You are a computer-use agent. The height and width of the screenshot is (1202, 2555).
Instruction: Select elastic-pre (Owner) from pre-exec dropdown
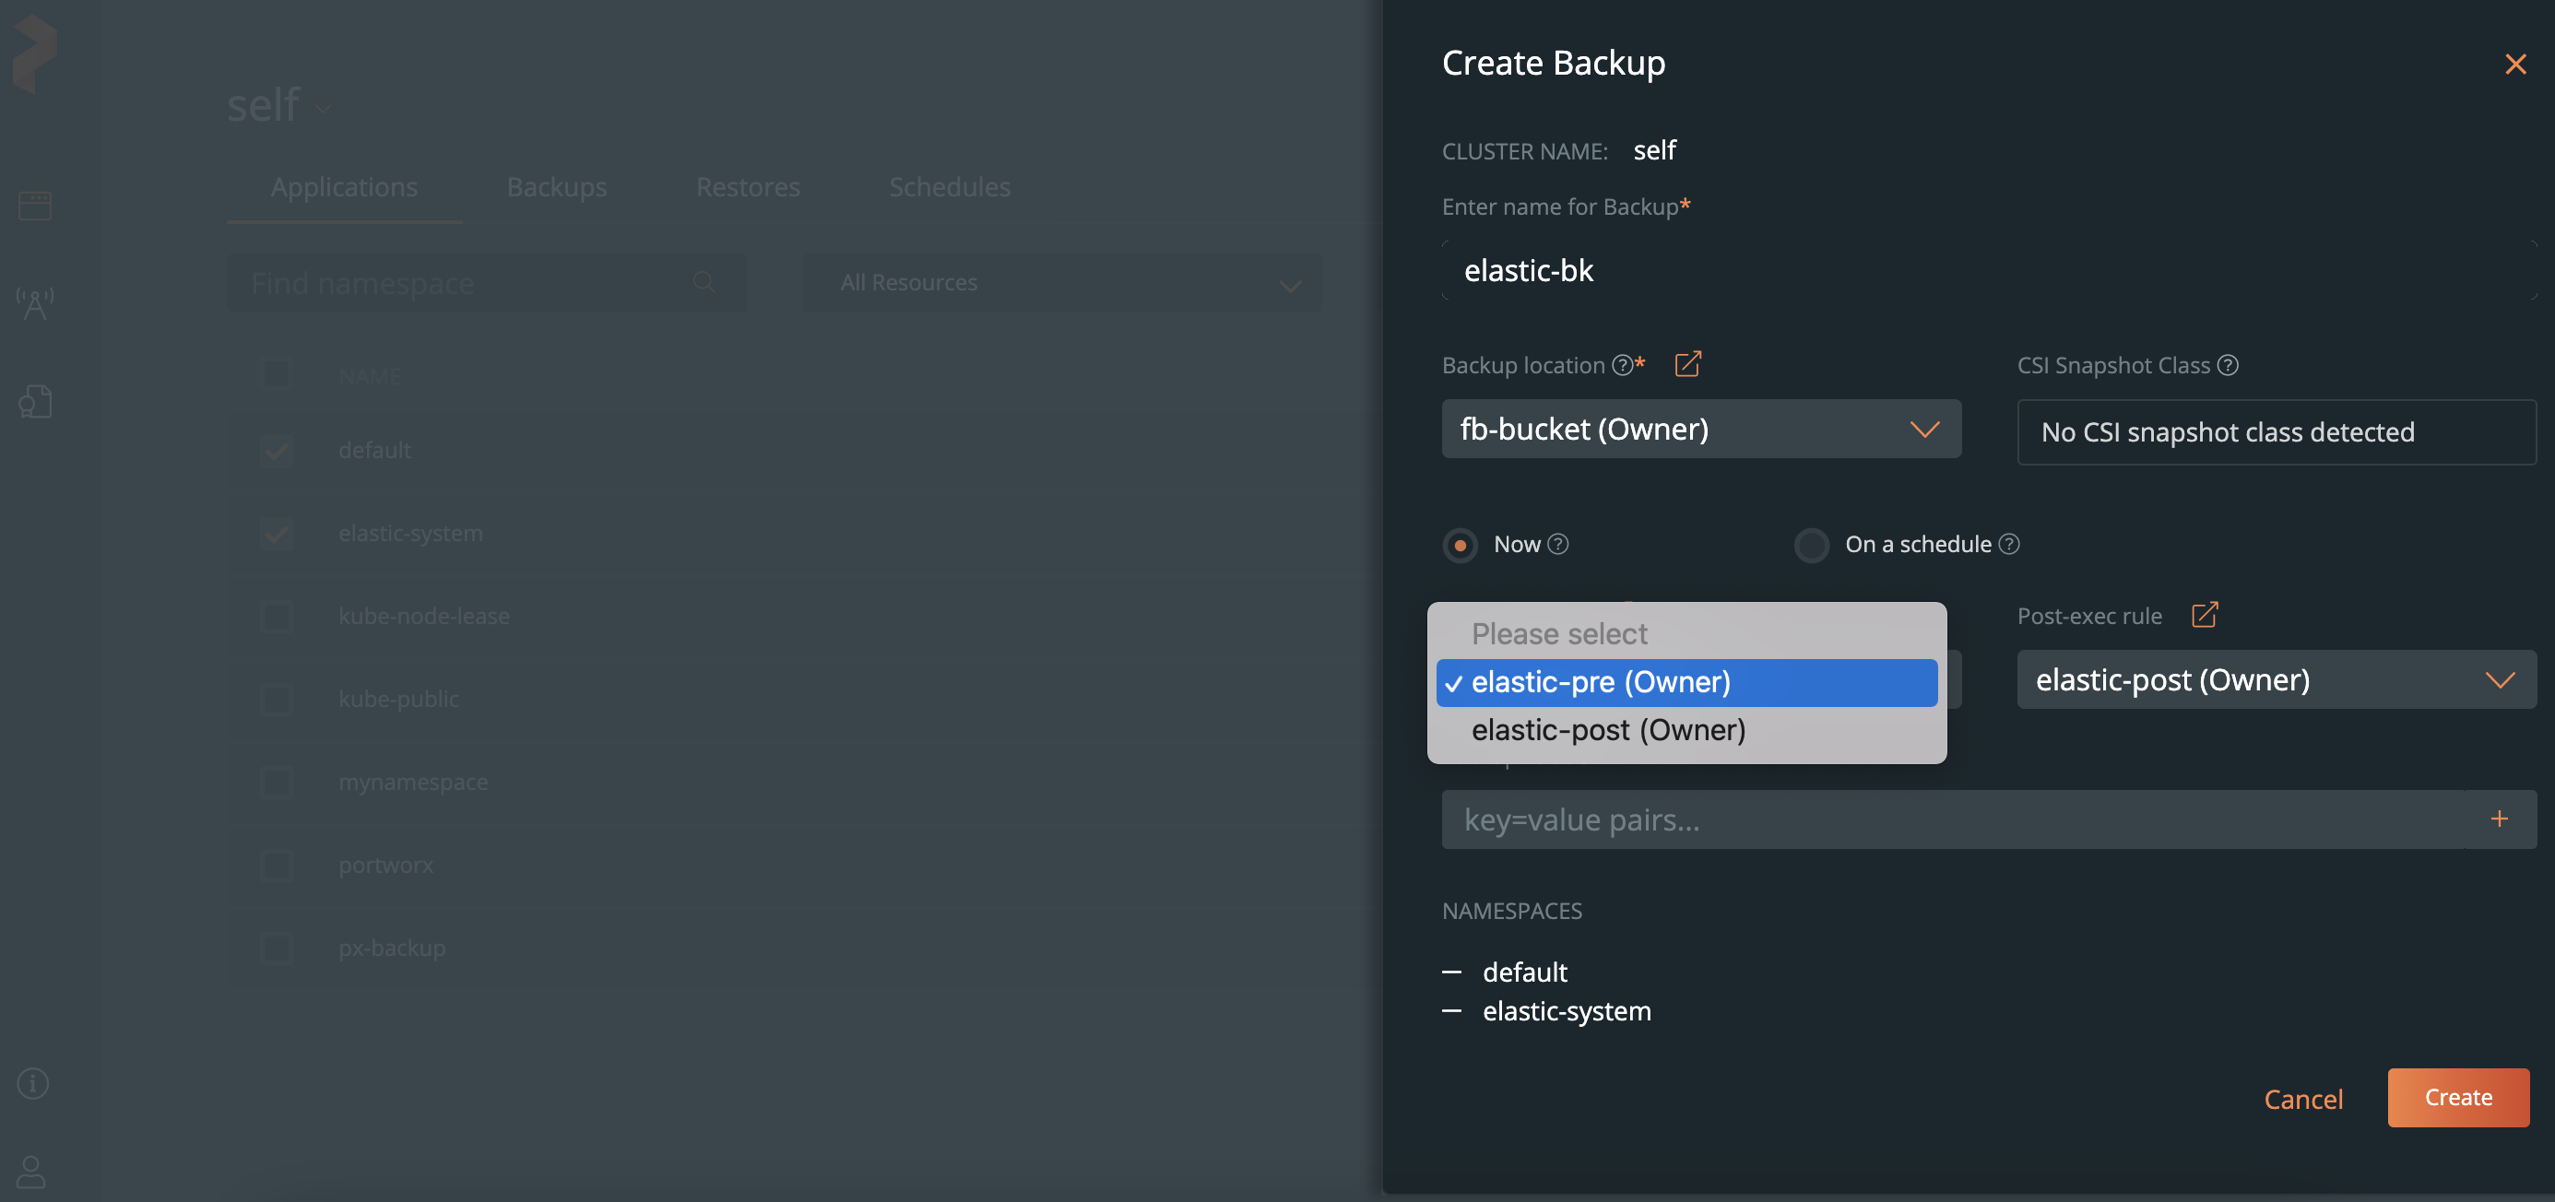click(1686, 682)
